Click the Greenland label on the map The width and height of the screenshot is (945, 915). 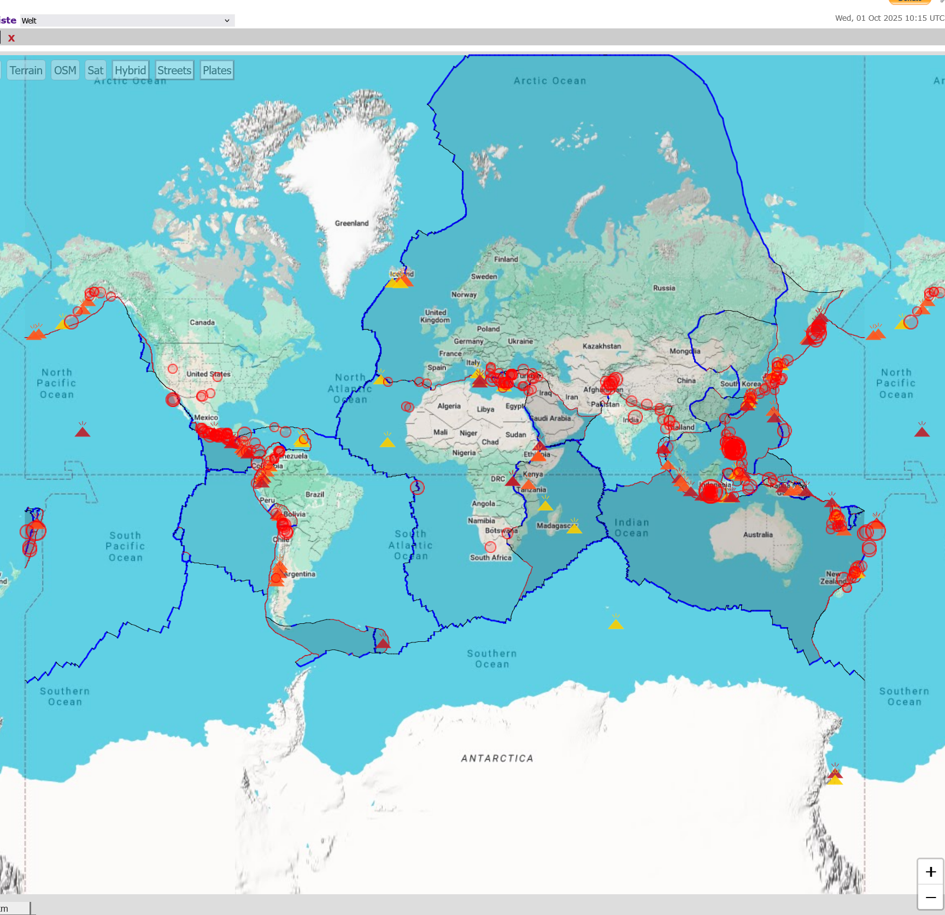point(351,223)
